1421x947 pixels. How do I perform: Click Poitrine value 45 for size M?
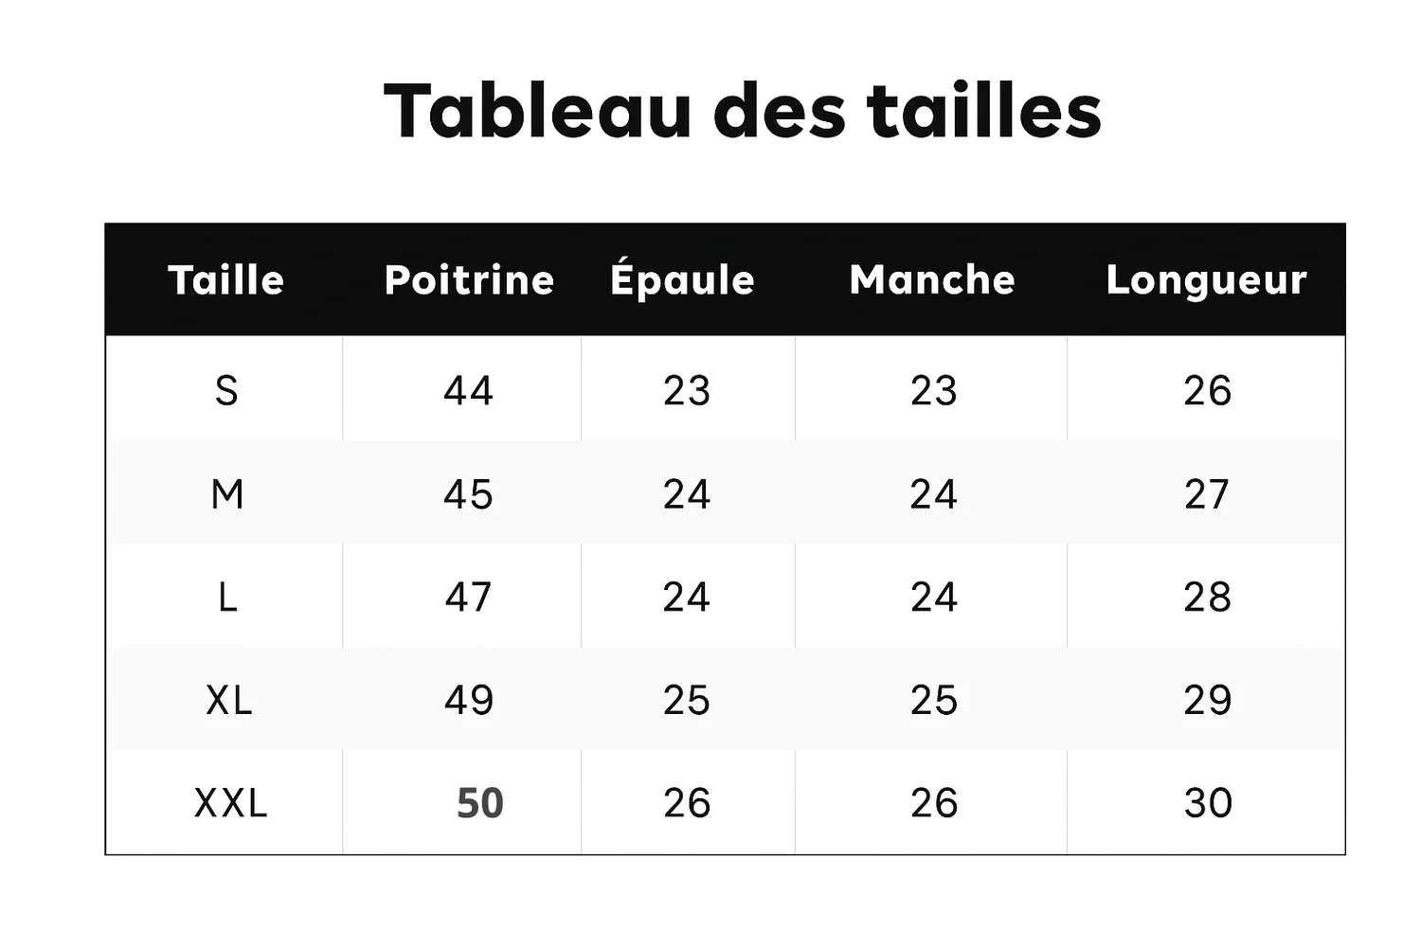[468, 494]
